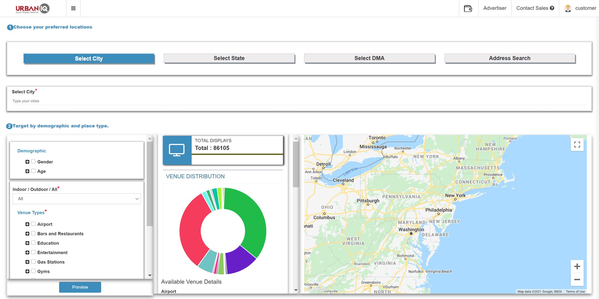Switch to Select DMA tab
Screen dimensions: 599x299
(x=369, y=58)
